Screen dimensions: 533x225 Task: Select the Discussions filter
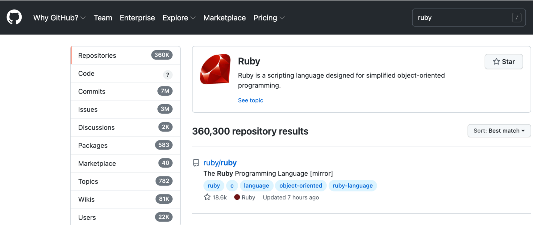125,127
